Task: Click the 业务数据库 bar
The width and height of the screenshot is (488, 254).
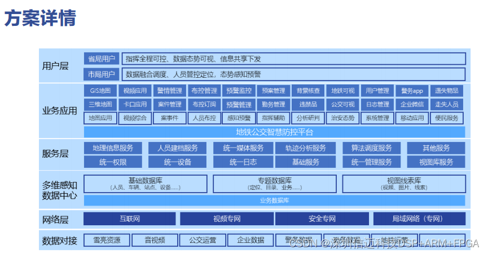Action: [274, 200]
